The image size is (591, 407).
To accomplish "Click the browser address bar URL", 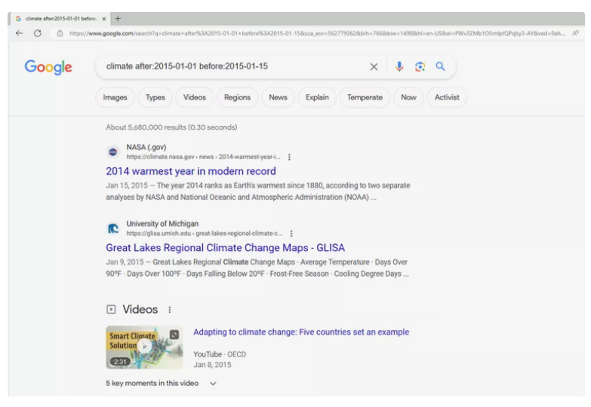I will [316, 33].
